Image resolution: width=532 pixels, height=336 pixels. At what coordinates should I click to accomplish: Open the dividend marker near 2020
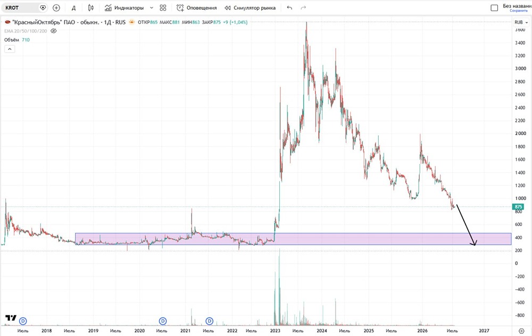162,321
